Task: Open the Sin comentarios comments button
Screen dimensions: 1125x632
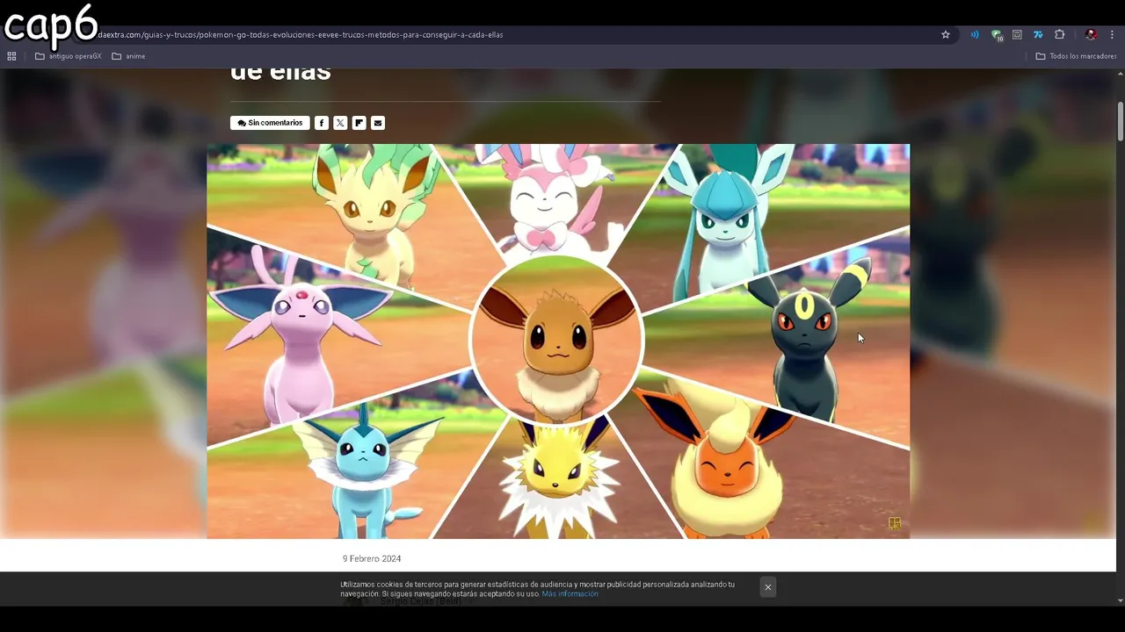Action: coord(270,123)
